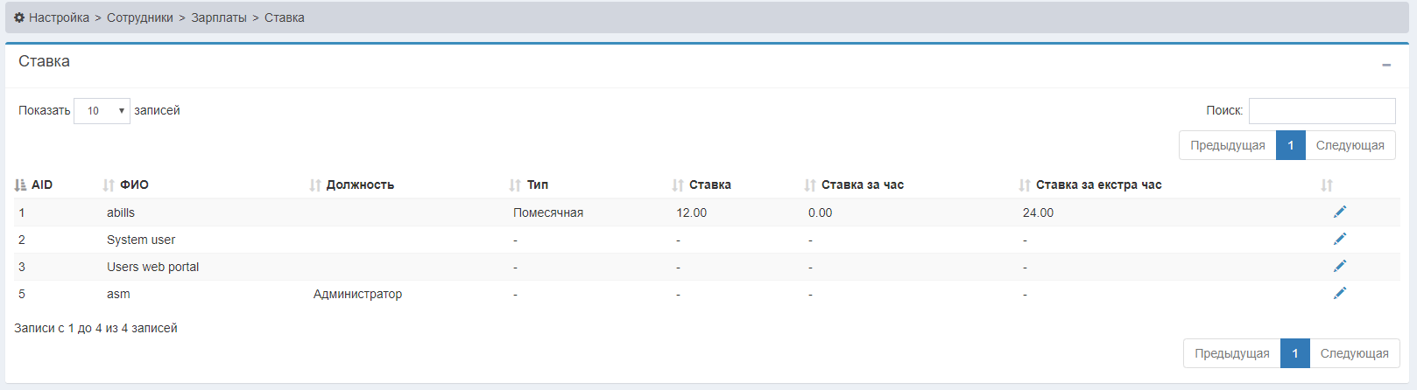The width and height of the screenshot is (1417, 390).
Task: Open Зарплаты breadcrumb link
Action: (x=219, y=17)
